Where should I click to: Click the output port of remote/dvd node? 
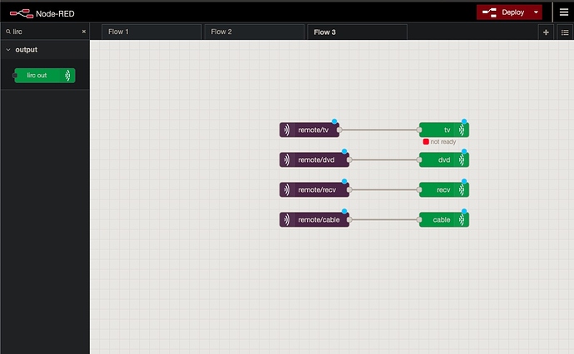pos(349,160)
